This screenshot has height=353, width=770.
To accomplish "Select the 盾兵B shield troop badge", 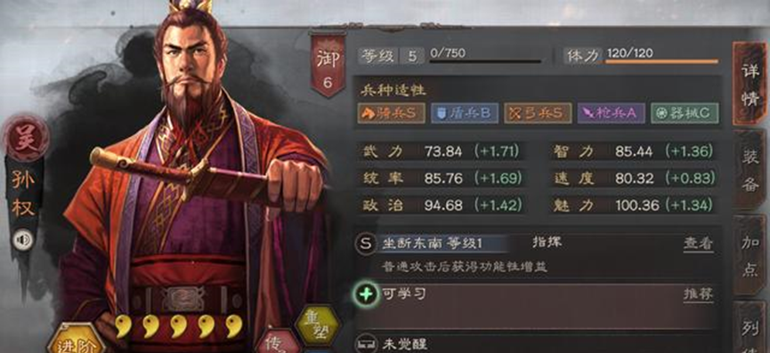I will 464,113.
